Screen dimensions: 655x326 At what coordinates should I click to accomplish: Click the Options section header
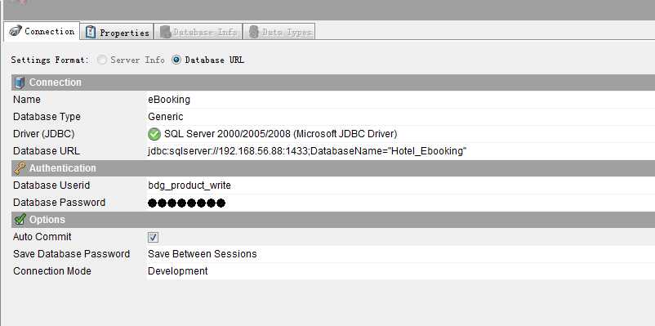click(x=333, y=220)
